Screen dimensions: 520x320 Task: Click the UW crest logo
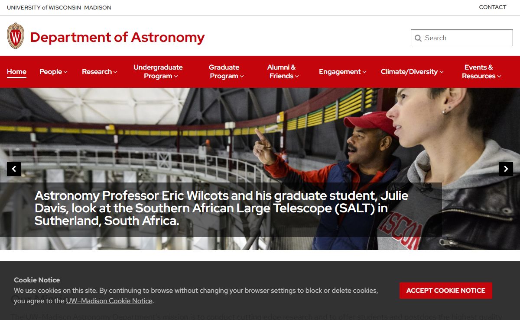pos(16,36)
